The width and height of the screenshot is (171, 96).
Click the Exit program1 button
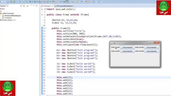coord(127,47)
